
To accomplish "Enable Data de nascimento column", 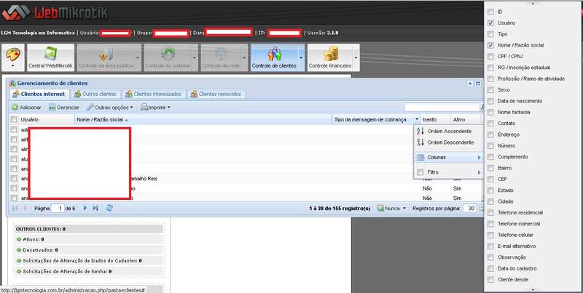I will click(x=490, y=101).
